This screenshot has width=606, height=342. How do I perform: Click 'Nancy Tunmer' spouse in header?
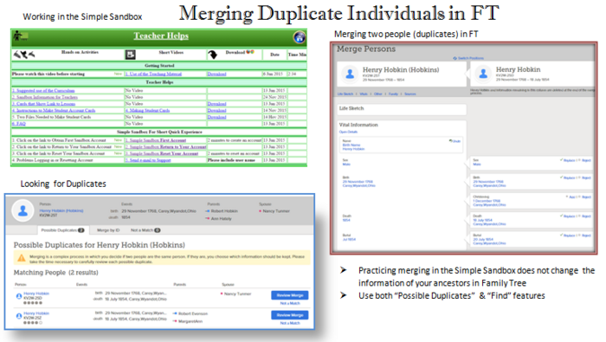(x=276, y=211)
